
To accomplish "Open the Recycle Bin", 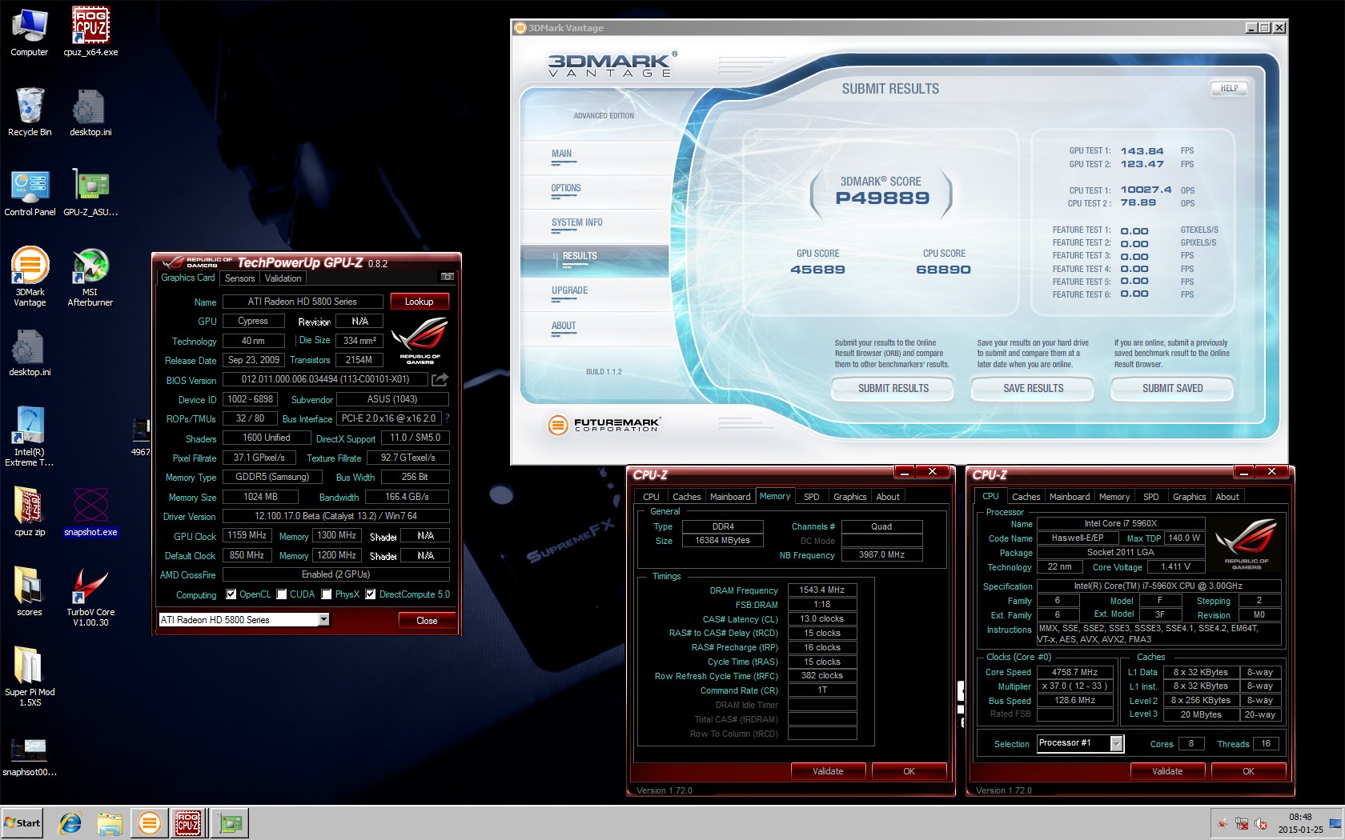I will tap(30, 112).
